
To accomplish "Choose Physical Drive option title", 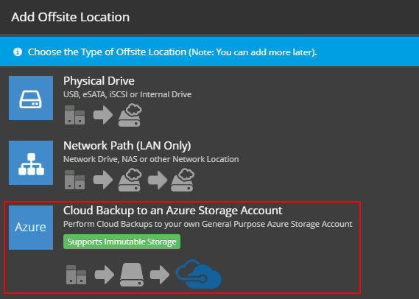I will point(99,81).
